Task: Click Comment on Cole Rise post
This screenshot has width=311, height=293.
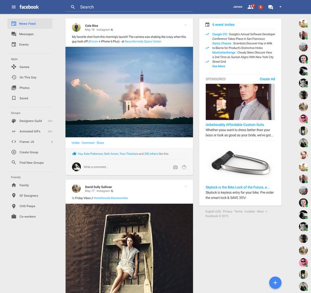Action: tap(88, 143)
